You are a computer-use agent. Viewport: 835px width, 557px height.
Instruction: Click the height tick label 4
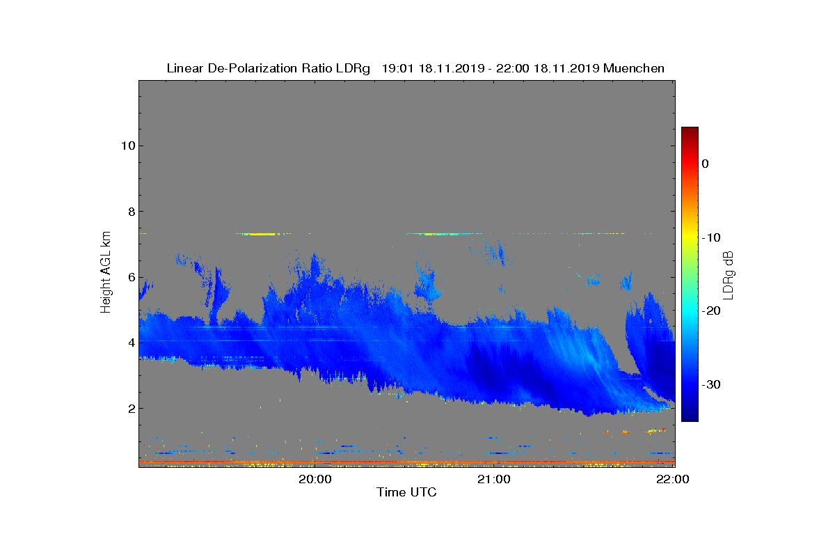click(x=130, y=343)
